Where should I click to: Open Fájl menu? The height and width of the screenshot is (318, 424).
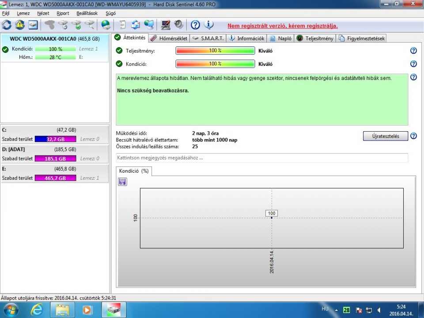(6, 13)
